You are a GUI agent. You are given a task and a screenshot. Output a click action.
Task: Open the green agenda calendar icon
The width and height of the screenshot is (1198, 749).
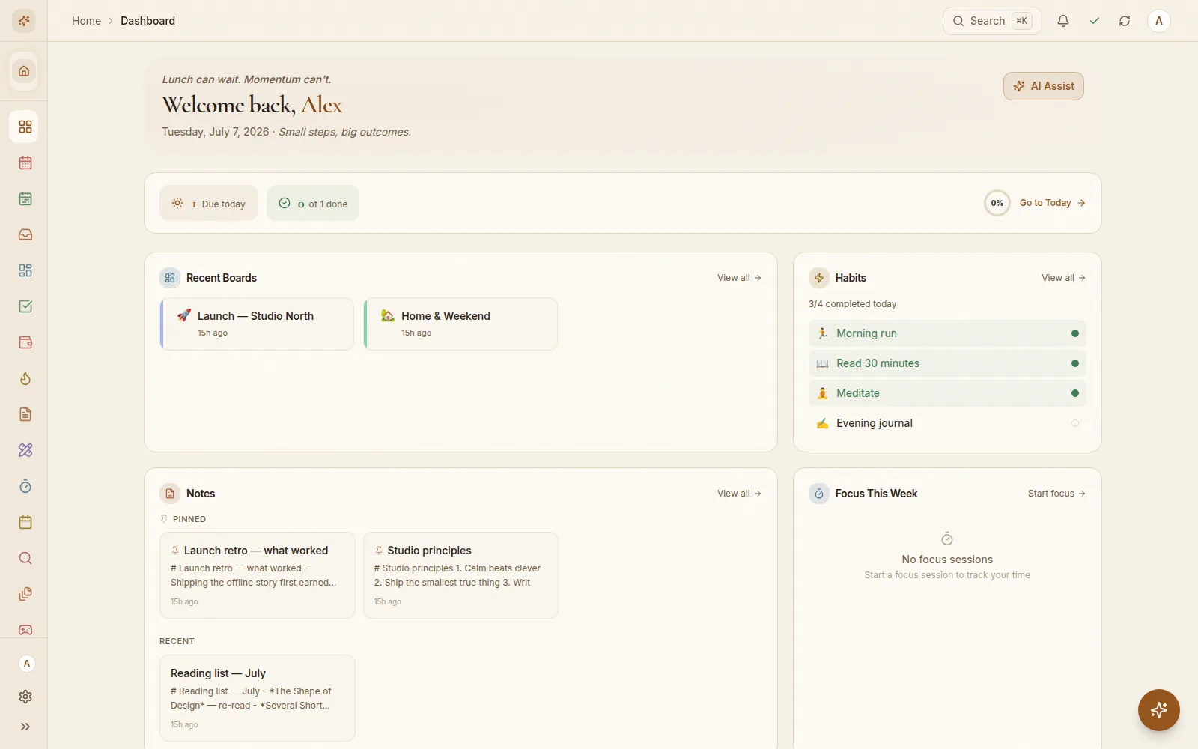click(25, 198)
